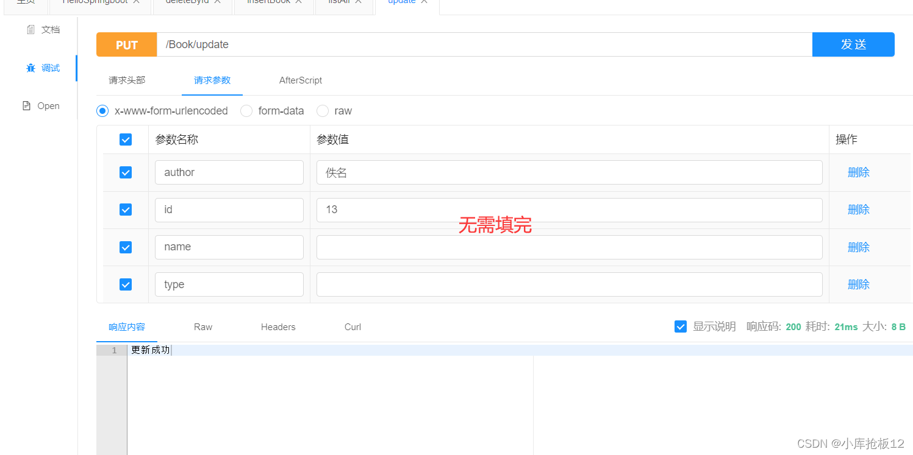This screenshot has height=455, width=913.
Task: Click the type parameter name field
Action: (229, 284)
